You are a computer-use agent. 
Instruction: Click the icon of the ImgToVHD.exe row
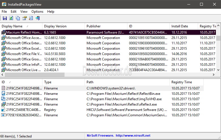(x=3, y=99)
